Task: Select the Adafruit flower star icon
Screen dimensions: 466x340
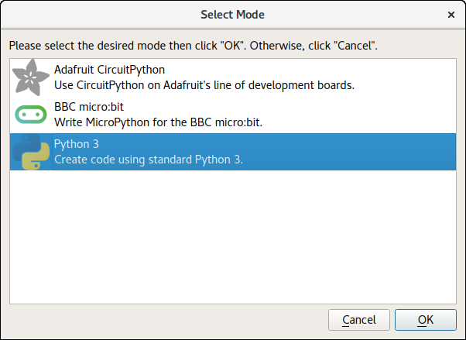Action: point(31,77)
